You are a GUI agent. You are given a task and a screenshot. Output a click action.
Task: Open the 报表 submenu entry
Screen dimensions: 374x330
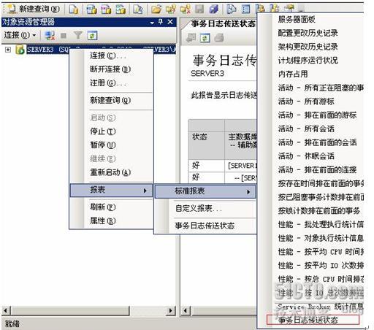pos(112,190)
